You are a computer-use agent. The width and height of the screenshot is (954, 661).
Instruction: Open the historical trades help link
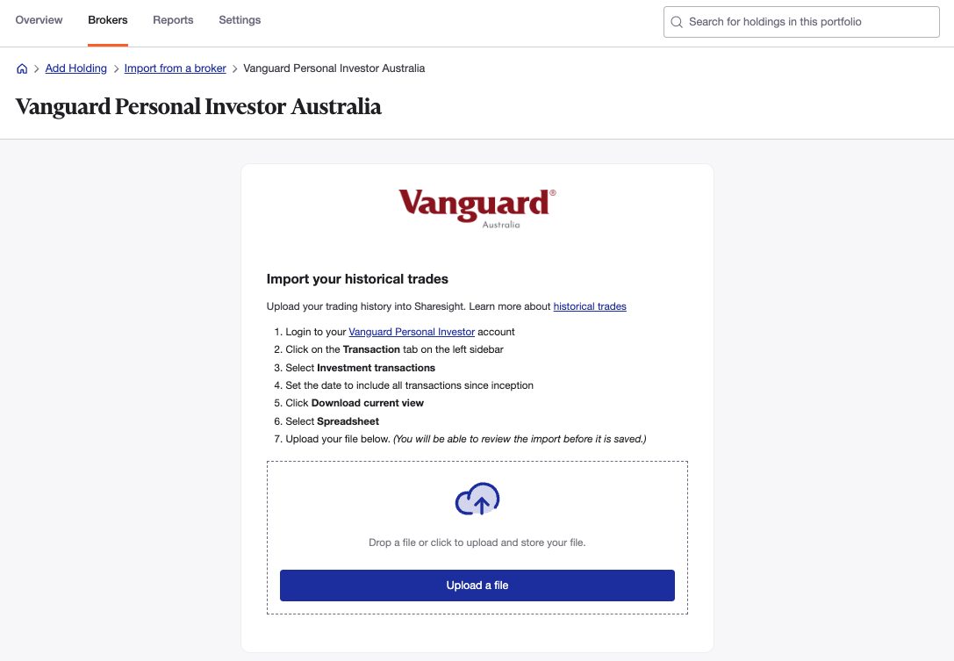590,305
